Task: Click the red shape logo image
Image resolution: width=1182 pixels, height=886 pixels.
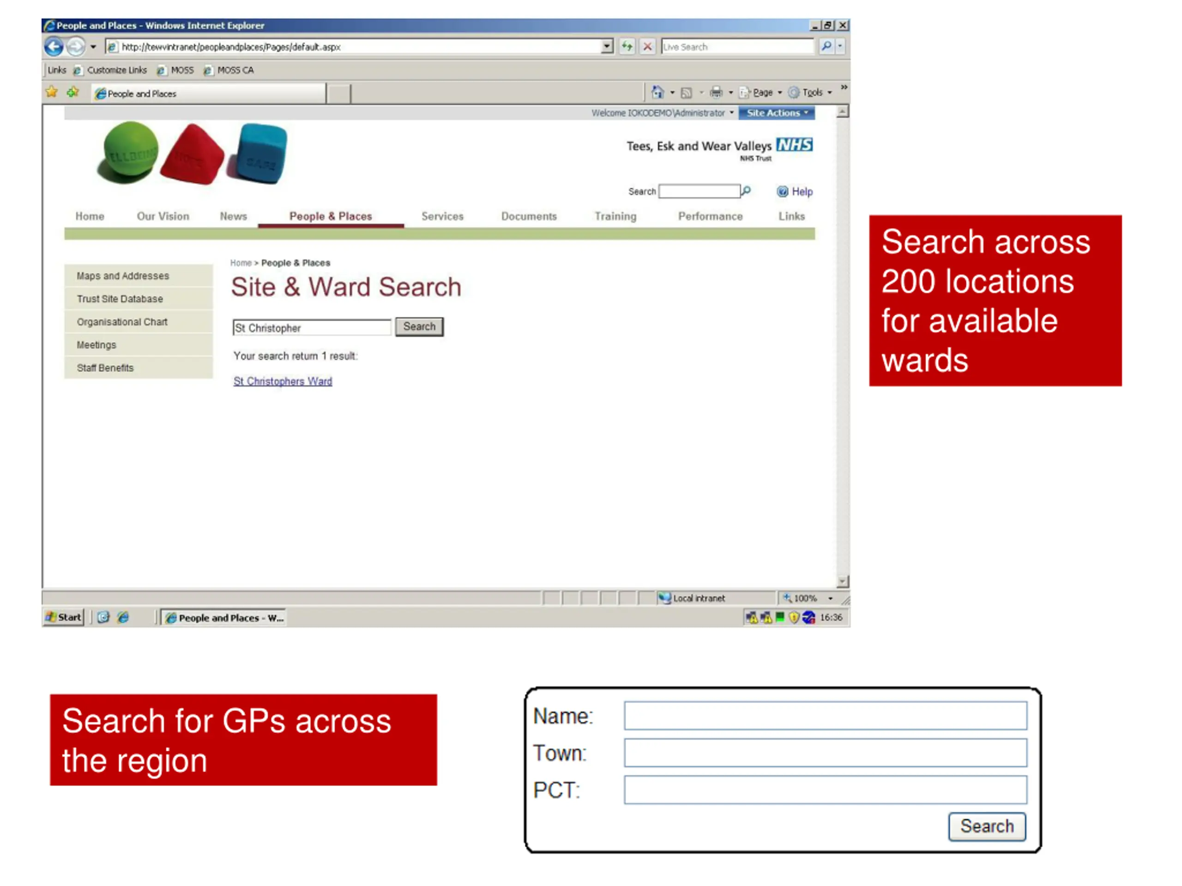Action: tap(193, 154)
